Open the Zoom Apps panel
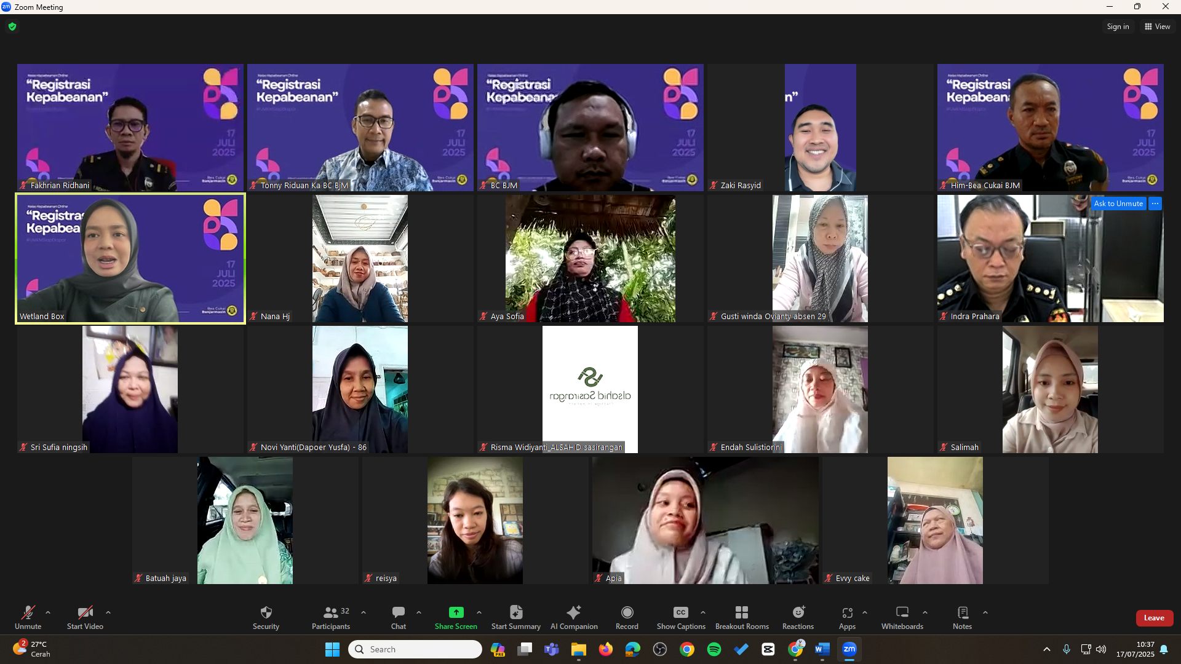The height and width of the screenshot is (664, 1181). (847, 617)
